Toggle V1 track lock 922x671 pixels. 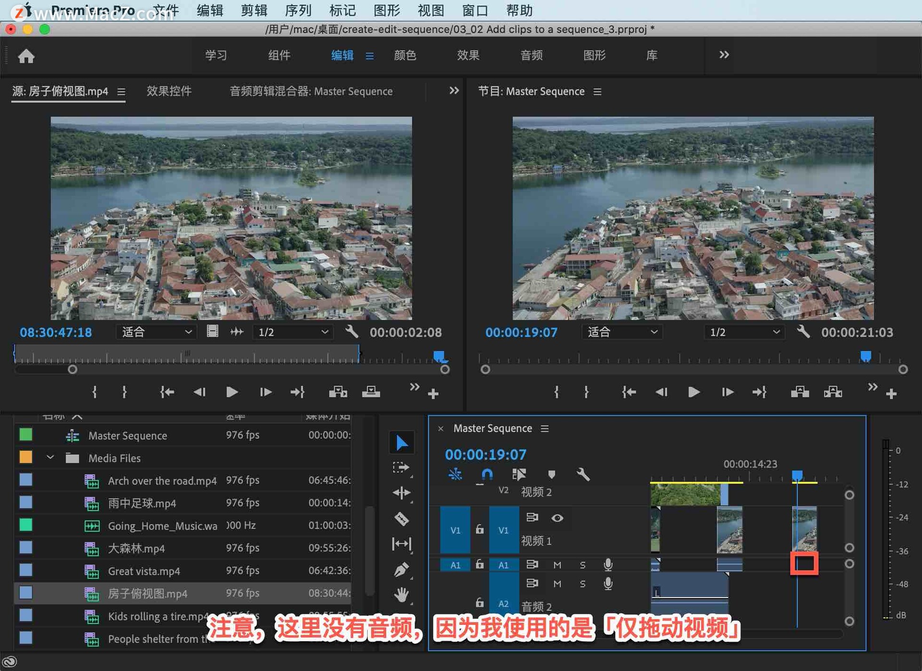[x=479, y=529]
